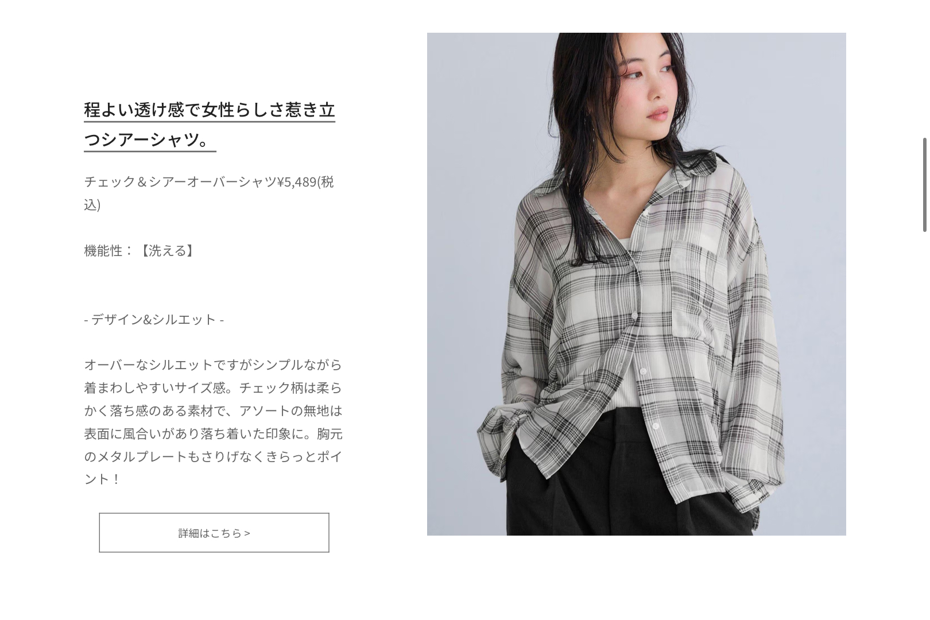Click the > arrow in 詳細はこちら button
The height and width of the screenshot is (620, 930).
click(x=247, y=533)
